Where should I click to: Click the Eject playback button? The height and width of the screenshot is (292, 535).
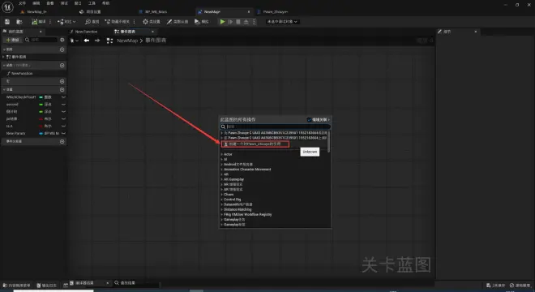246,22
